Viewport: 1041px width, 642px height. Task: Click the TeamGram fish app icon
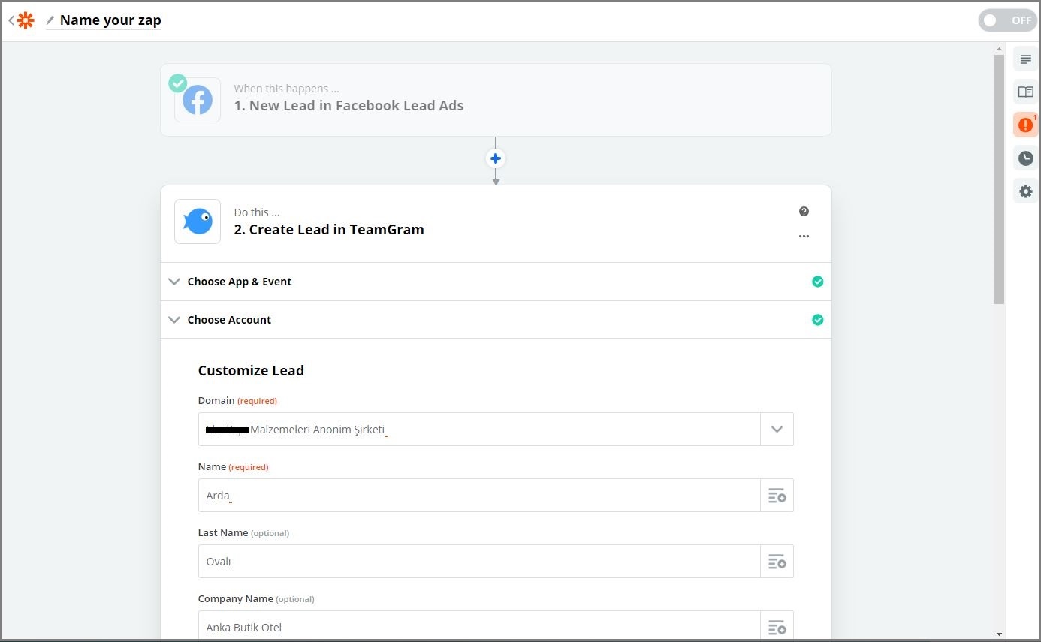(x=198, y=222)
